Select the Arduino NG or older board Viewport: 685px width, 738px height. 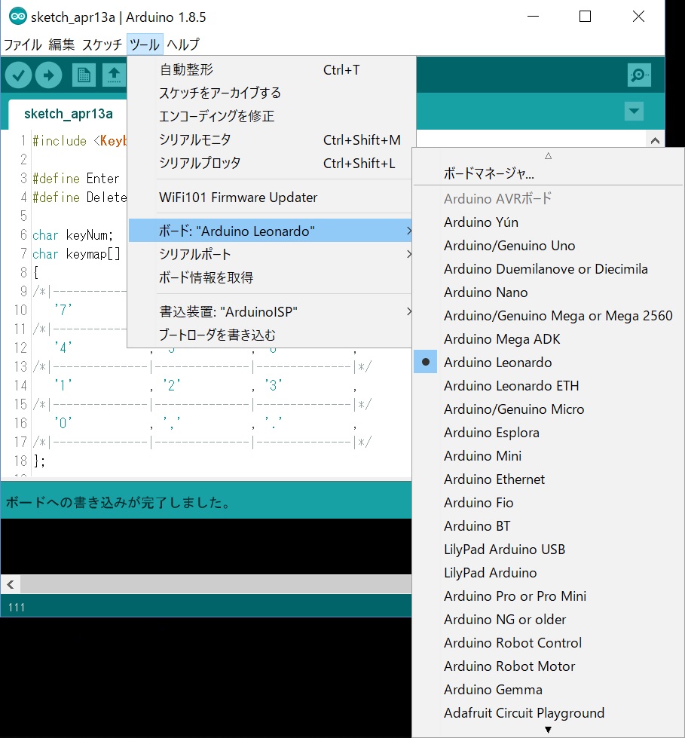click(x=548, y=620)
